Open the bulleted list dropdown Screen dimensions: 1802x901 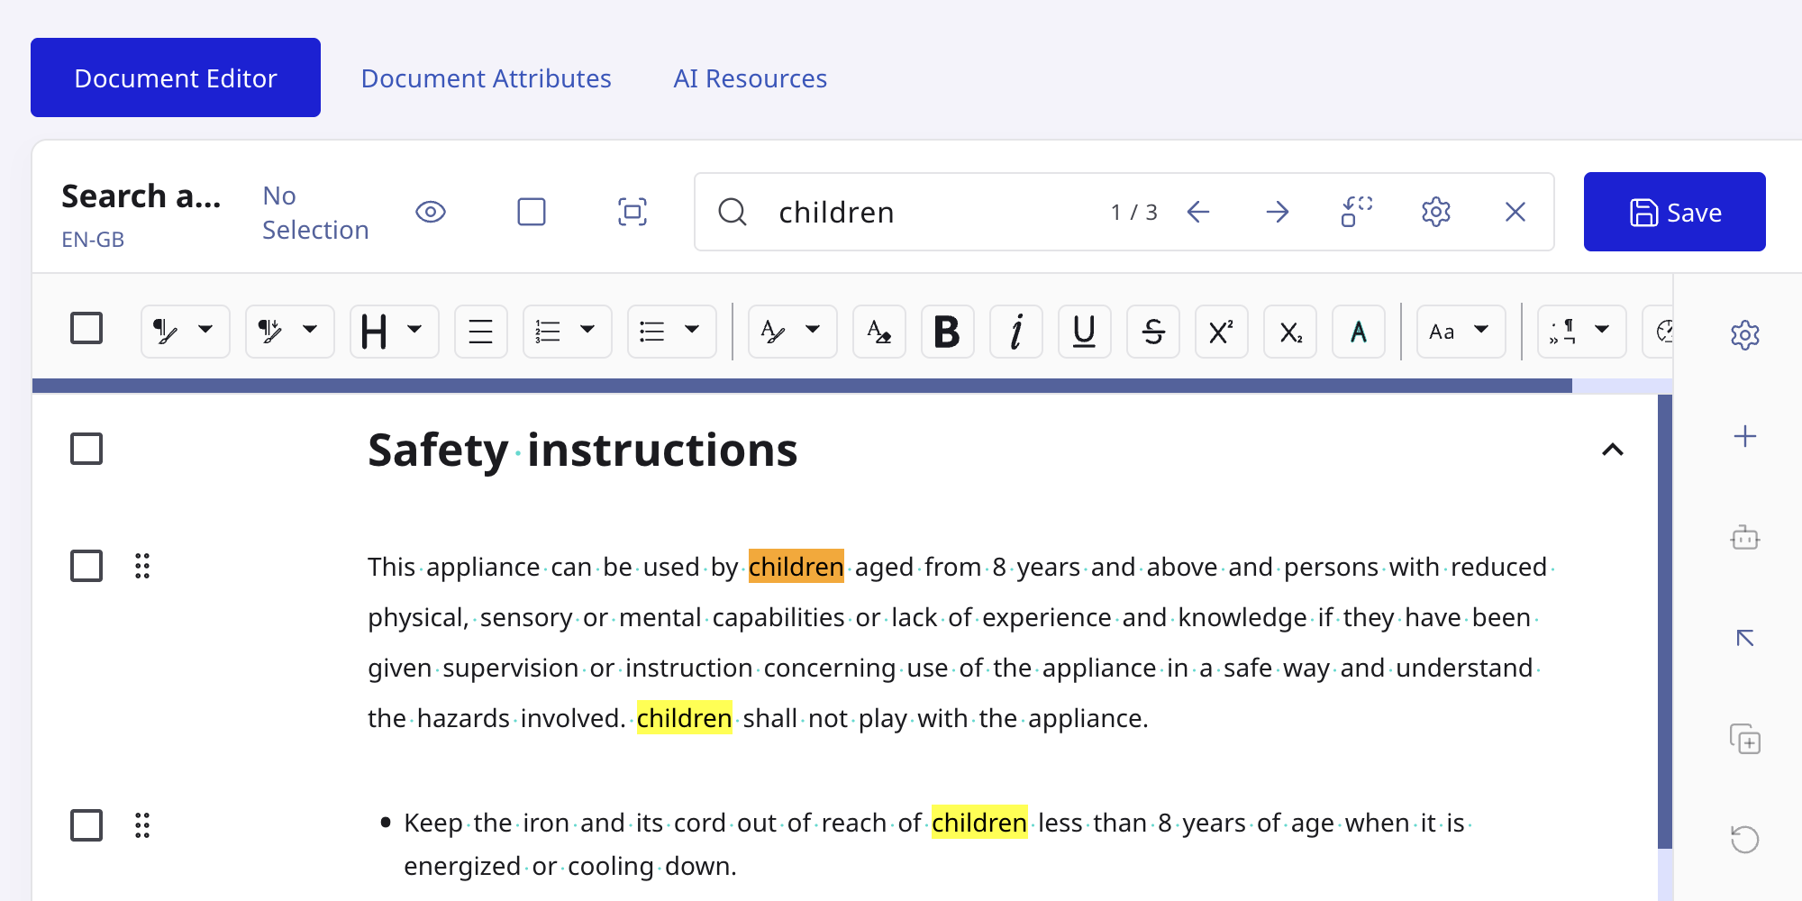click(671, 332)
